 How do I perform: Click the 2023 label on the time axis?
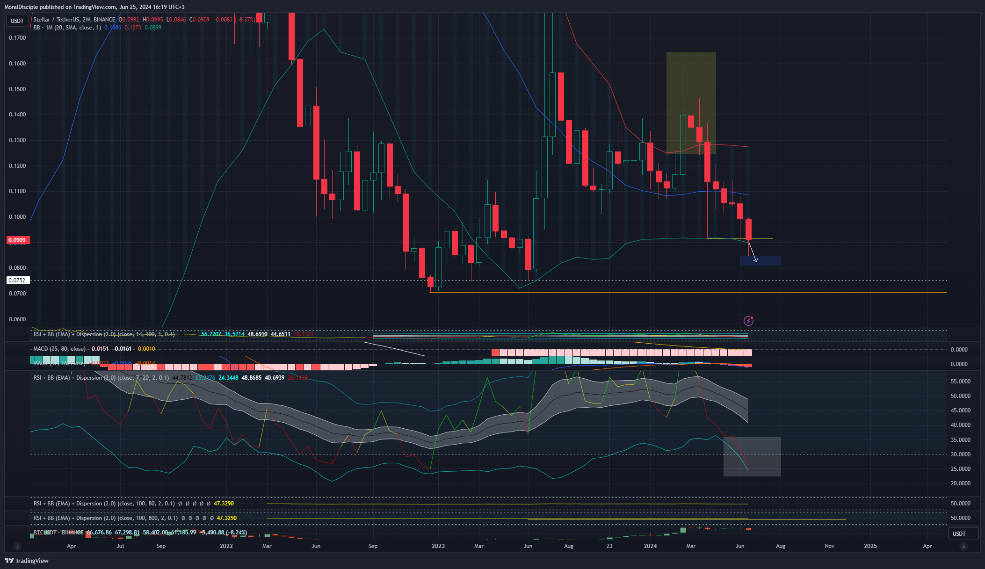click(x=438, y=546)
